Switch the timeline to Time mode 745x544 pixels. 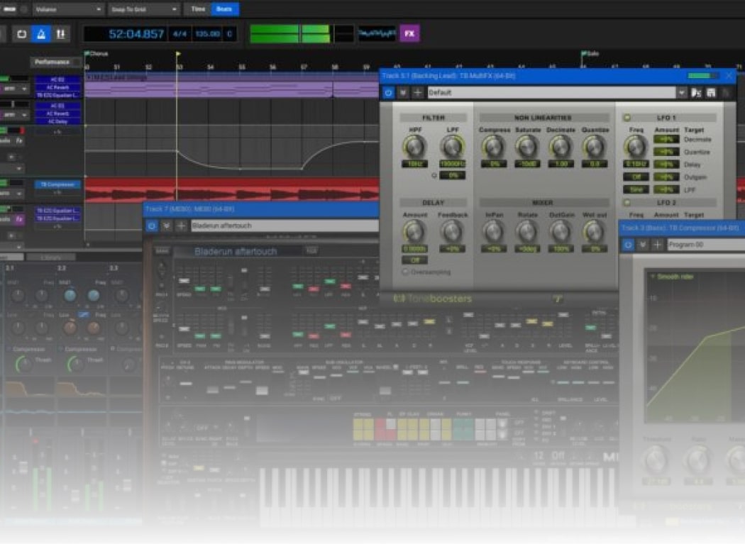click(x=197, y=9)
